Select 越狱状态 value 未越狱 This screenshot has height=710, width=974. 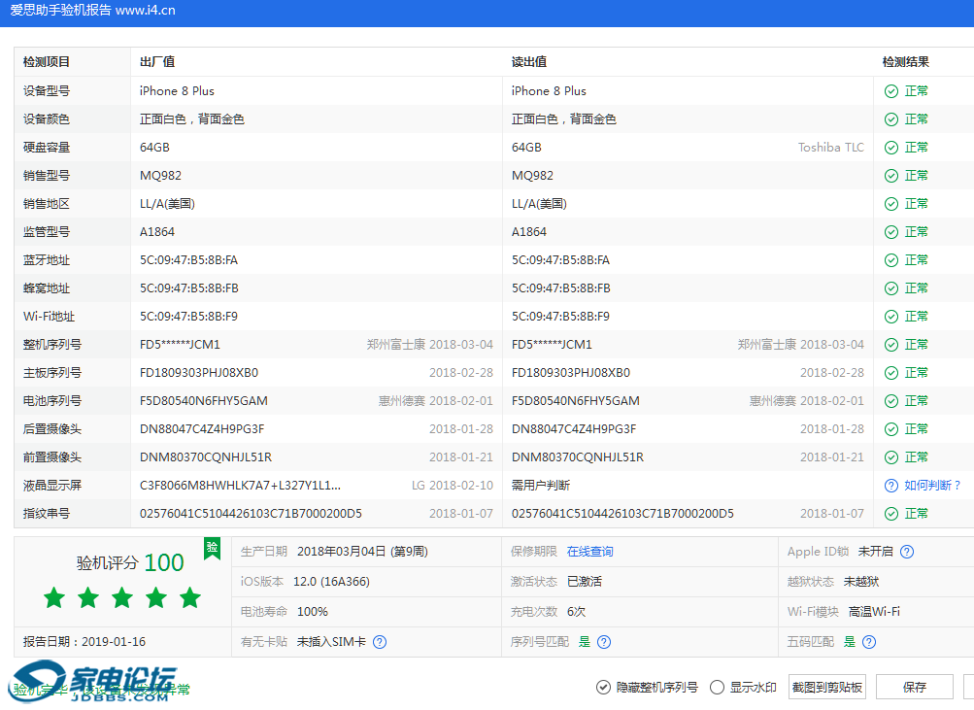coord(861,582)
